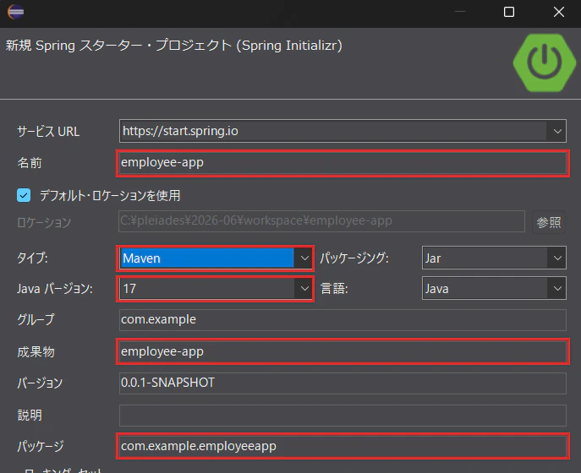
Task: Click the タイプ: label
Action: point(32,258)
